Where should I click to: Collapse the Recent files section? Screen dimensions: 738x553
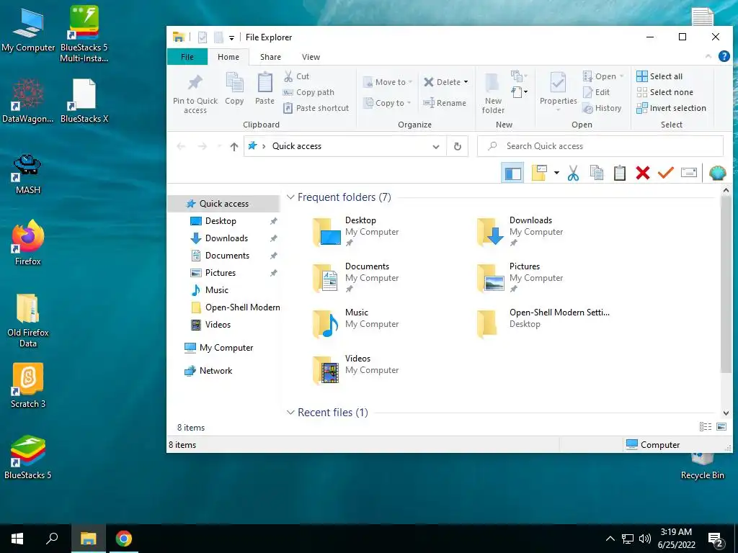(290, 413)
